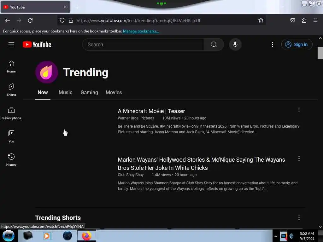323x242 pixels.
Task: Switch to the Gaming tab
Action: pyautogui.click(x=89, y=93)
